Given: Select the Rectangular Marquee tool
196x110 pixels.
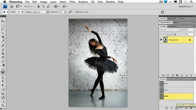Looking at the screenshot, I should pos(3,25).
